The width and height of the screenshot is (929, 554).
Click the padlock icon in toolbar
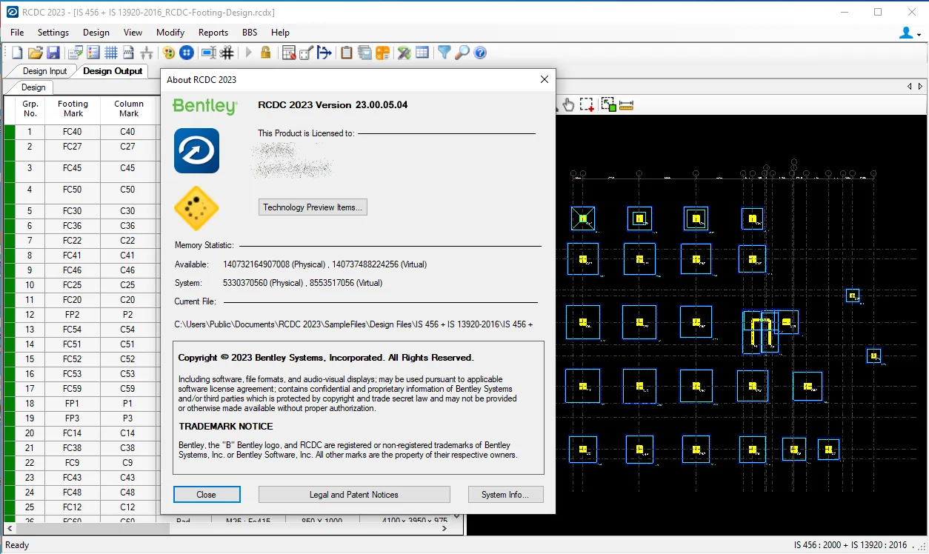click(265, 53)
